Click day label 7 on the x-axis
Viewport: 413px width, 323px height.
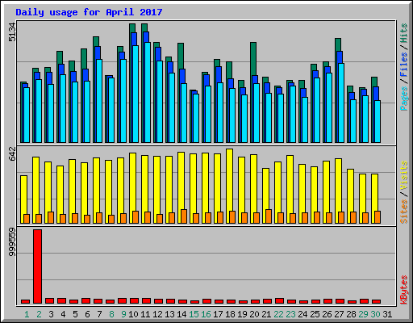point(99,314)
